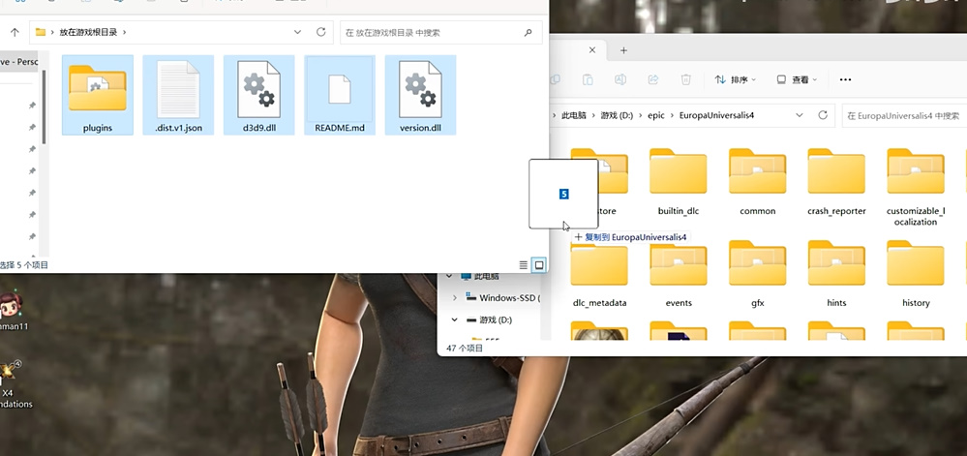The image size is (967, 456).
Task: Add a new tab in EuropaUniversalis4 window
Action: click(x=623, y=50)
